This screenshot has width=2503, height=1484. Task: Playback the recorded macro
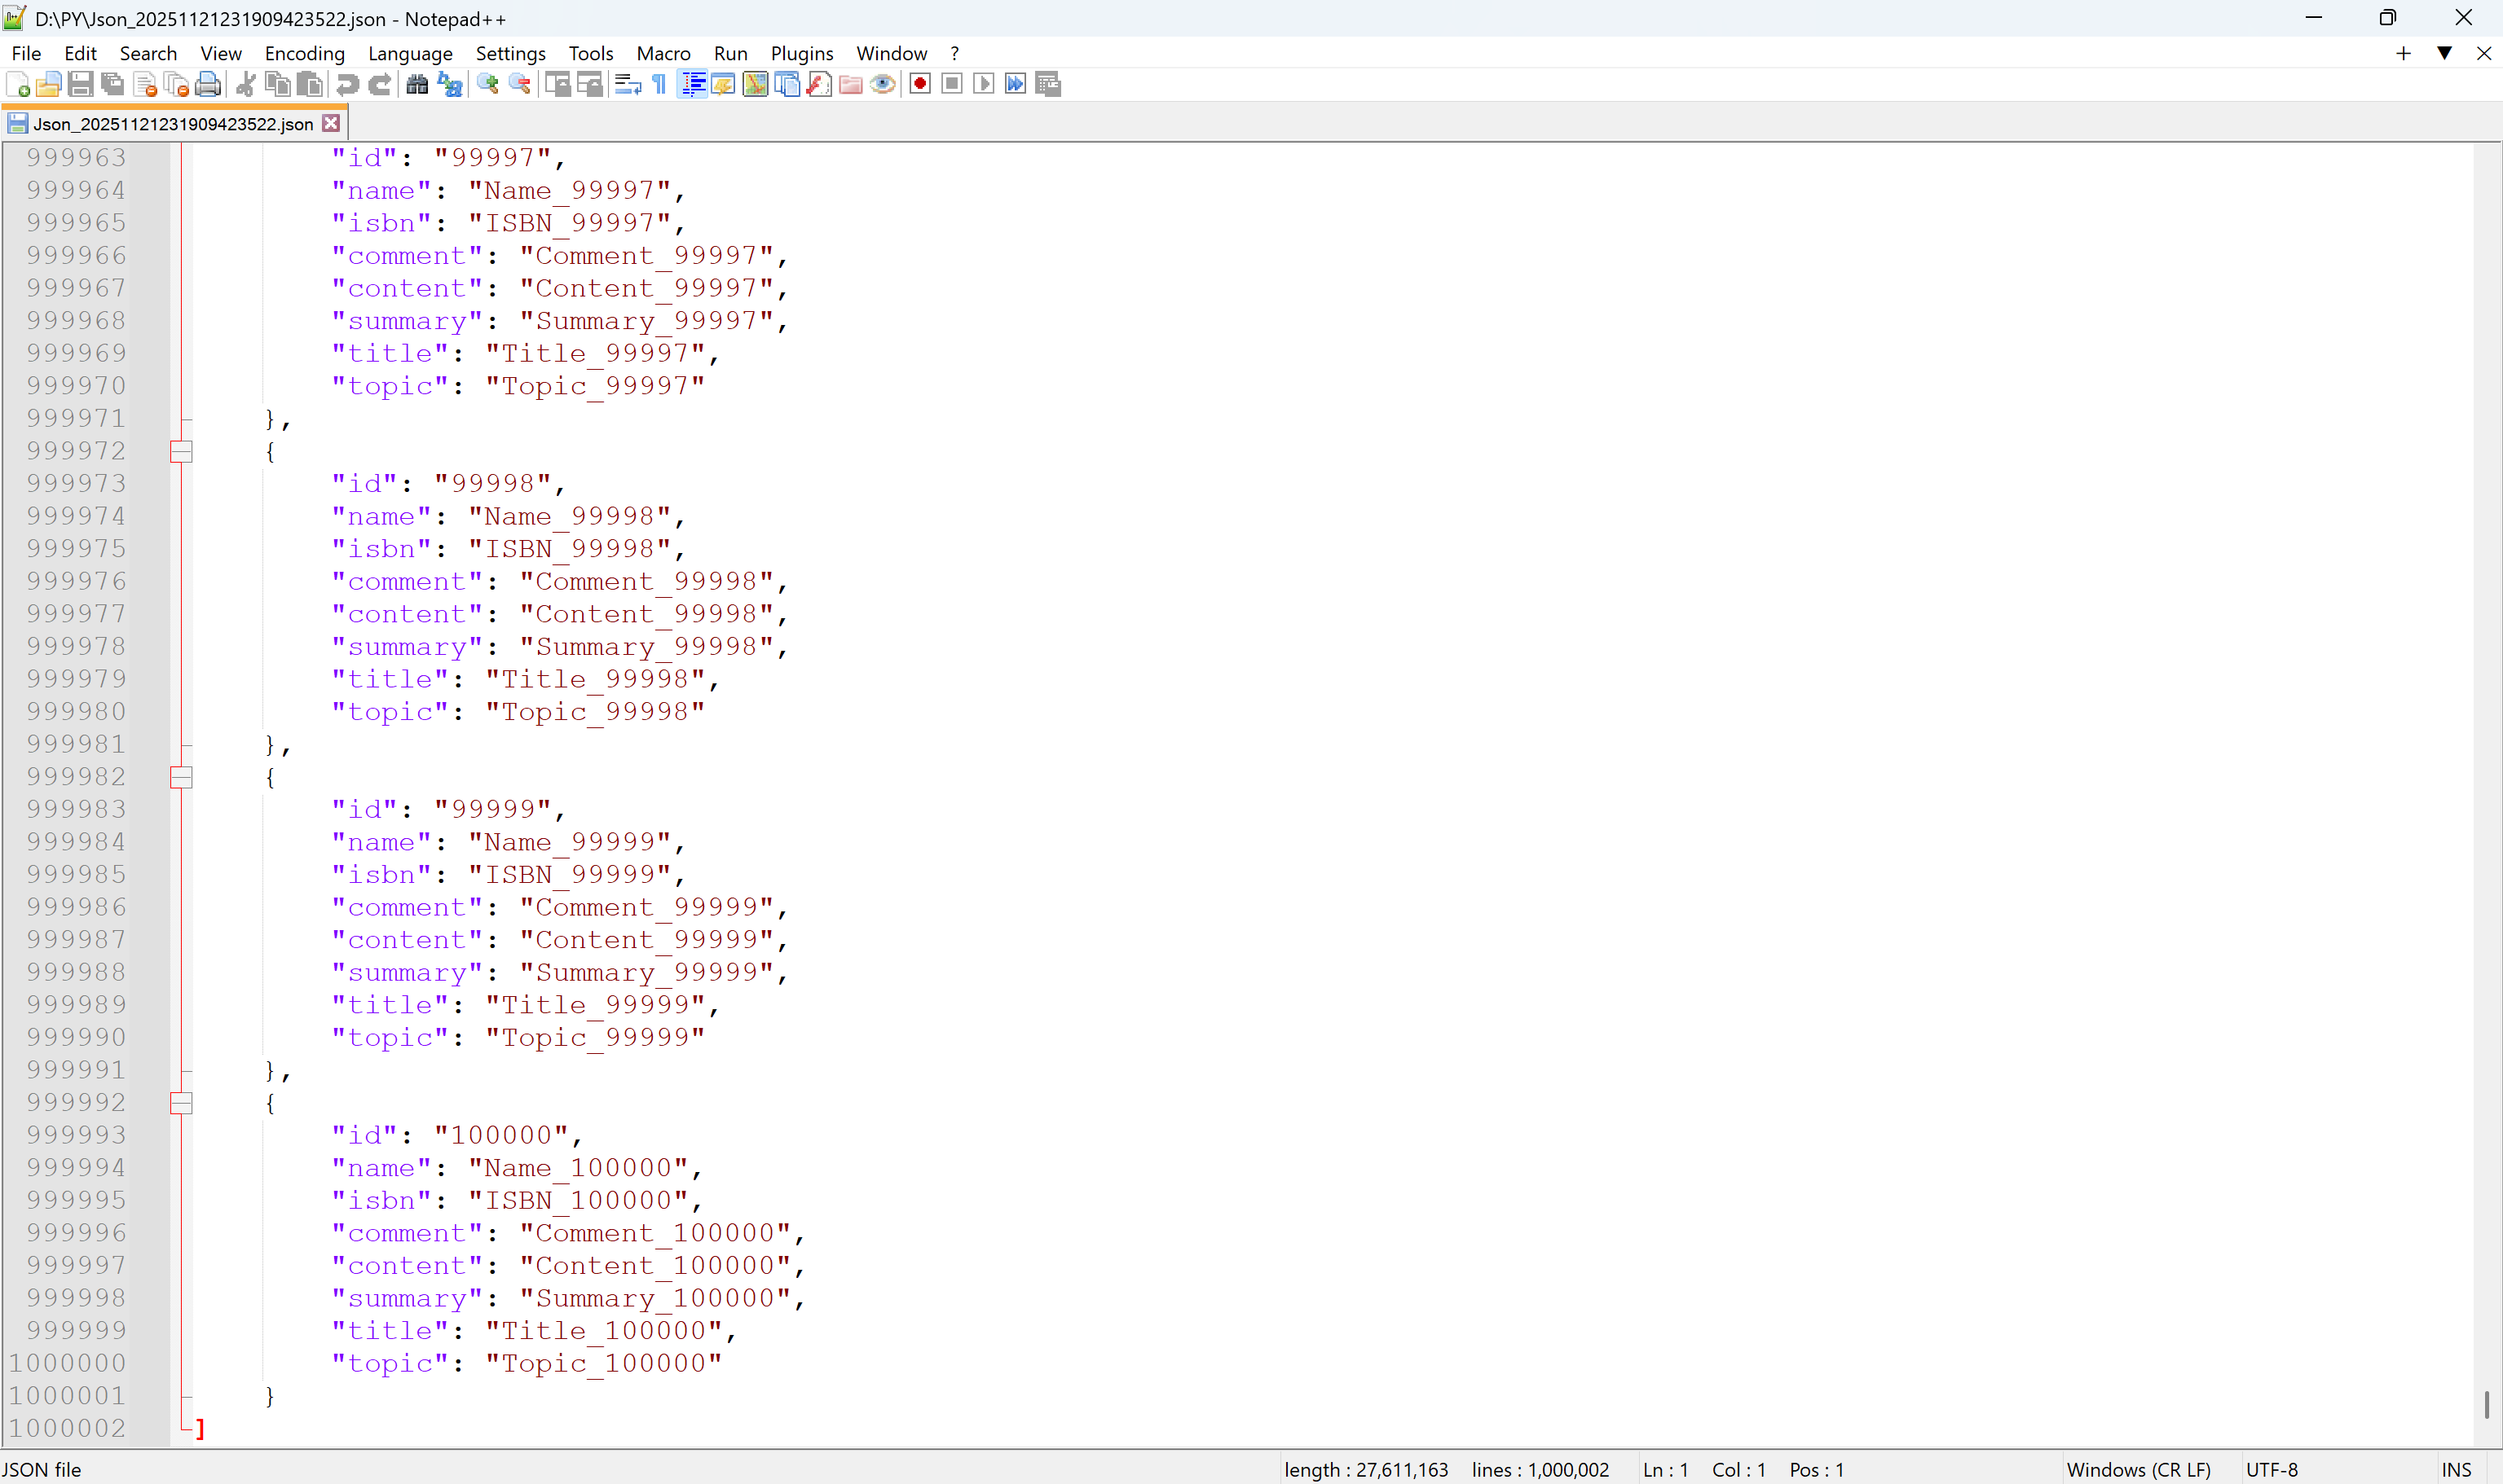tap(984, 84)
